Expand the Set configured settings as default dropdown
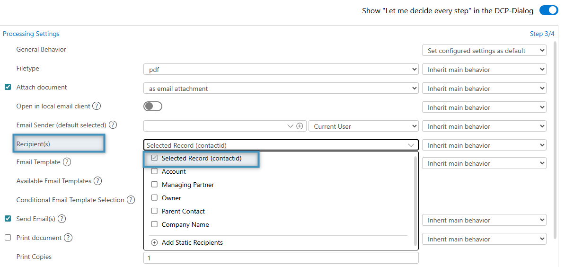The width and height of the screenshot is (565, 267). coord(484,51)
